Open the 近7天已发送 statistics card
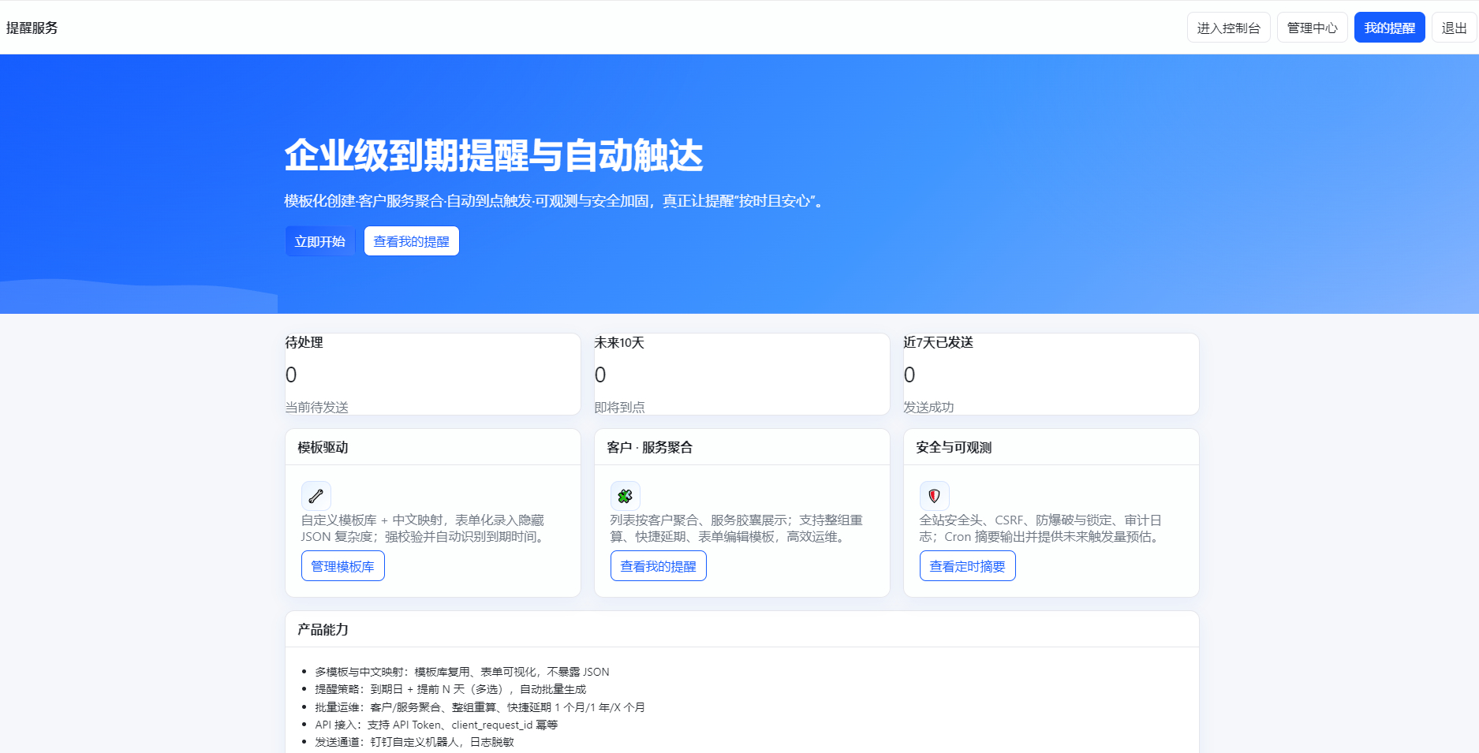 point(1051,374)
